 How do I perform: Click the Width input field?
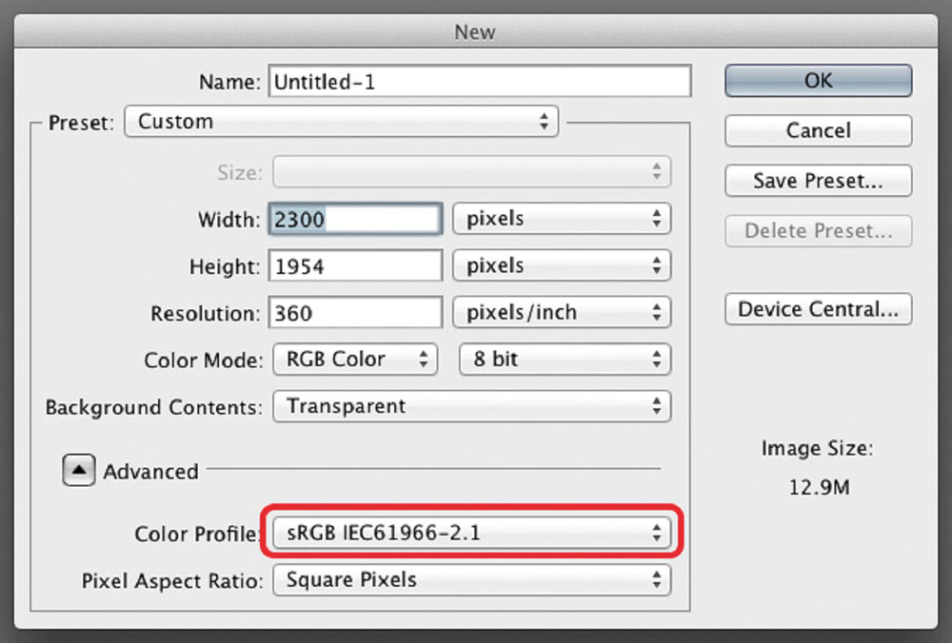pyautogui.click(x=355, y=220)
